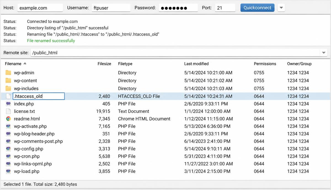Image resolution: width=331 pixels, height=190 pixels.
Task: Click the PHP icon next to wp-comments-post.php
Action: pos(8,141)
